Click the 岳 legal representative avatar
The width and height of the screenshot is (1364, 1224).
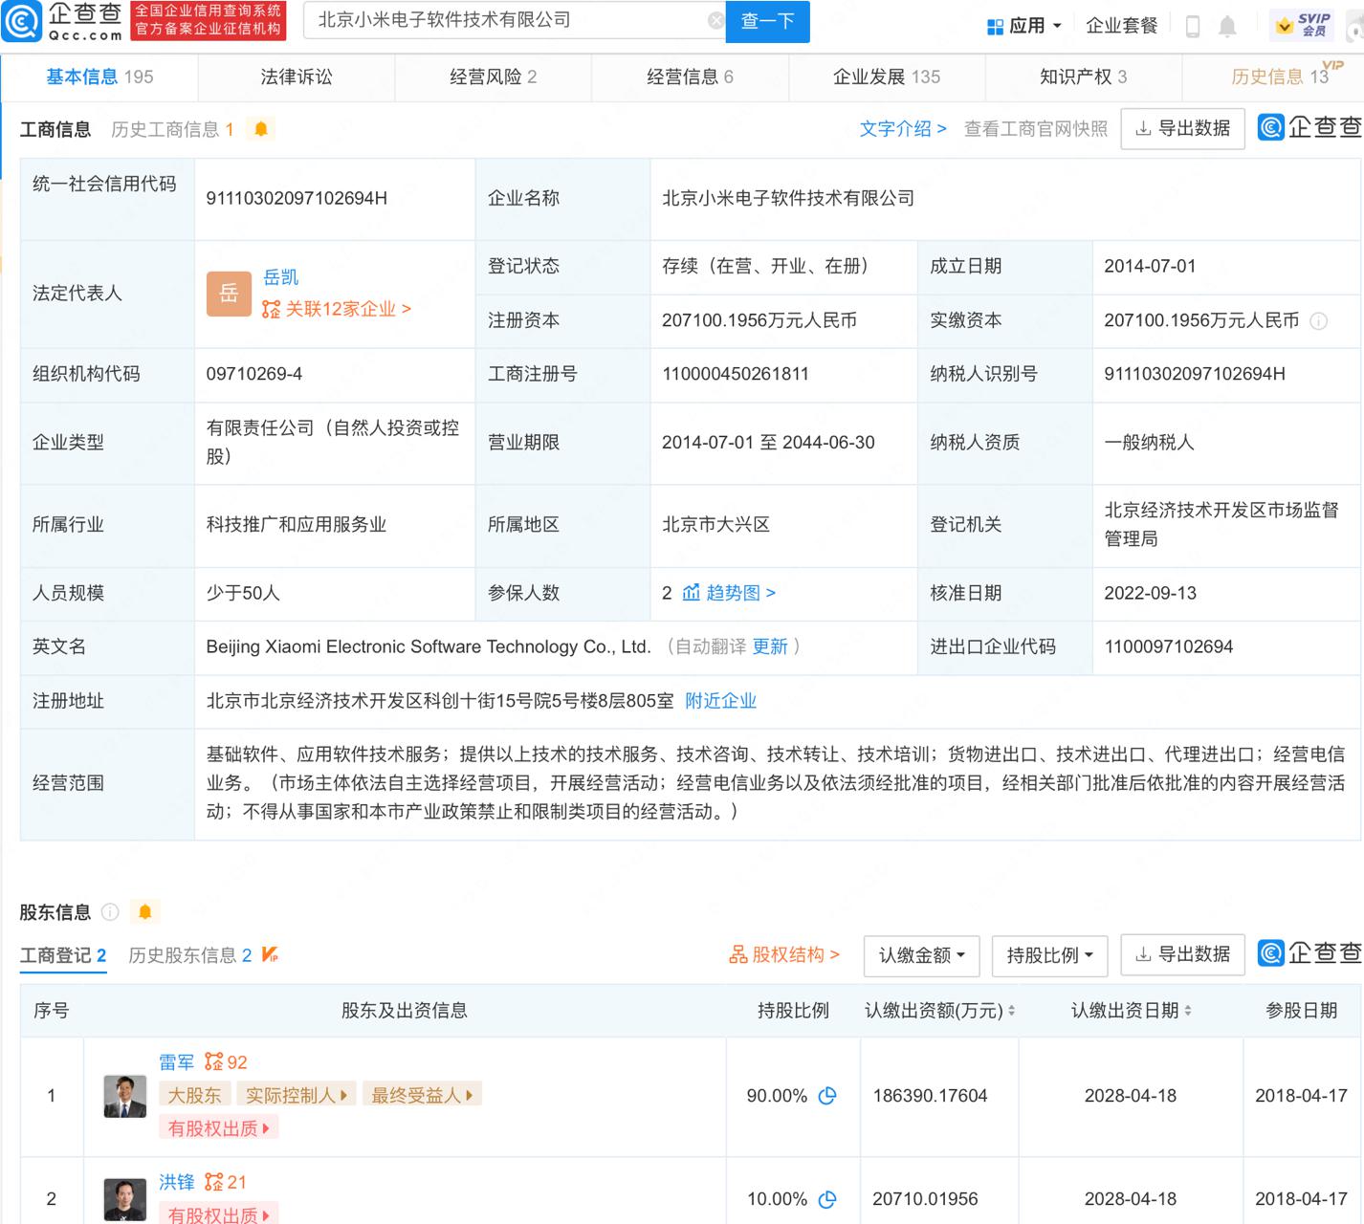pos(229,294)
